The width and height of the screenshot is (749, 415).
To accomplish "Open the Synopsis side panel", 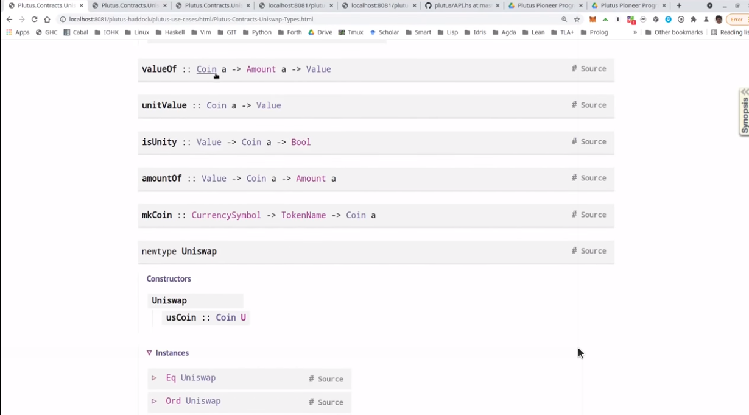I will click(x=744, y=112).
